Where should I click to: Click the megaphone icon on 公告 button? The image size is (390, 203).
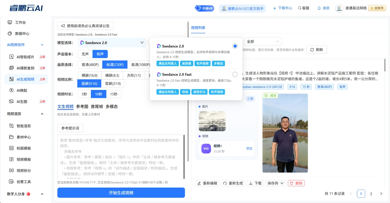click(63, 26)
